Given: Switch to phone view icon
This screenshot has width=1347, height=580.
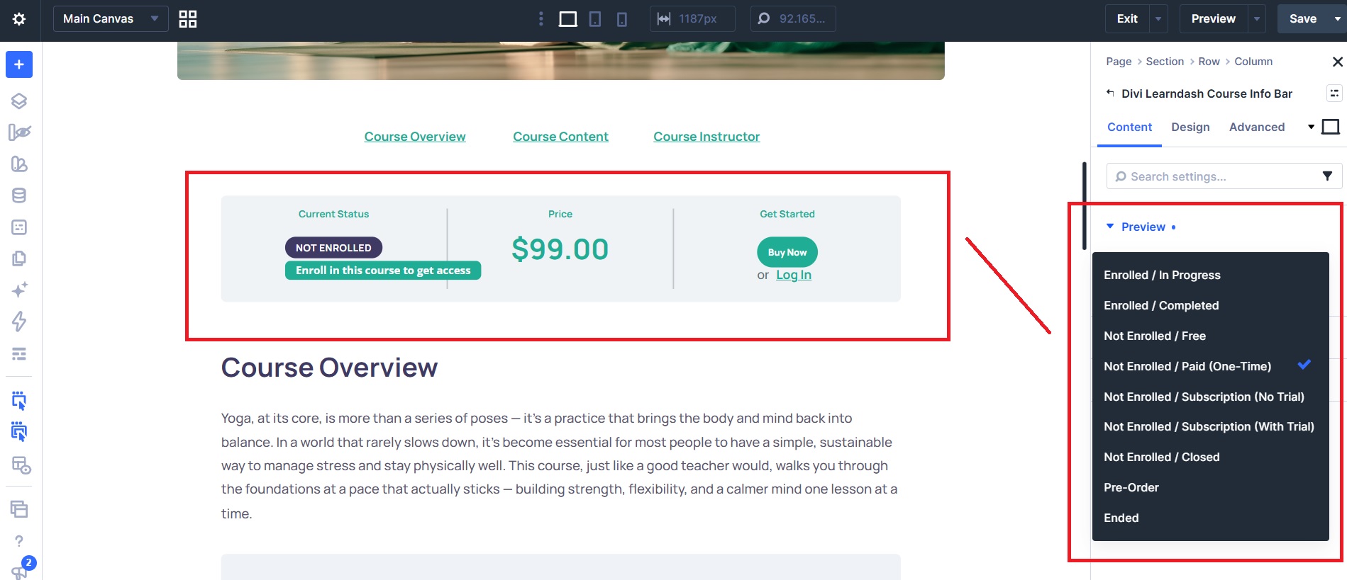Looking at the screenshot, I should tap(622, 19).
